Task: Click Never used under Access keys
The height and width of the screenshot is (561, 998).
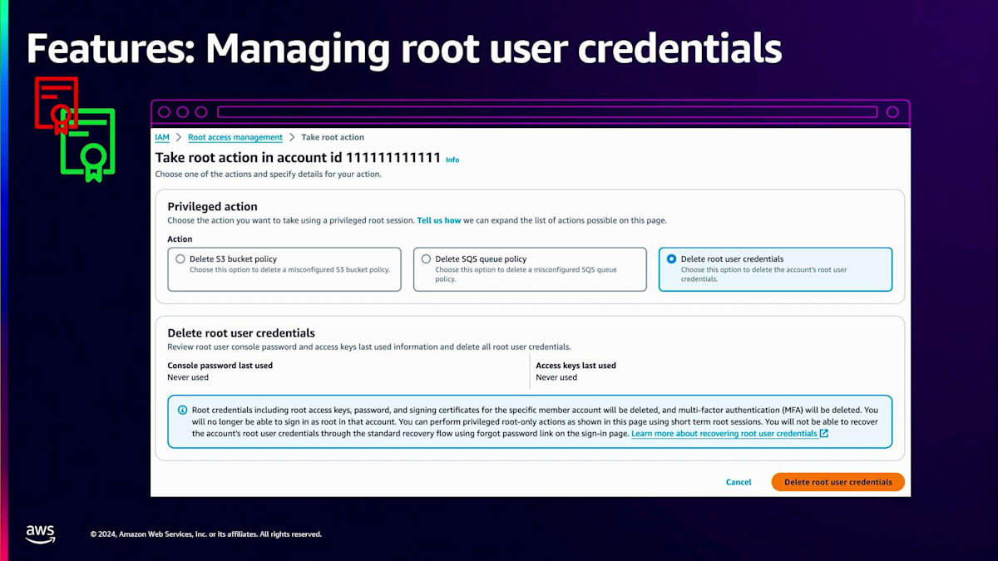Action: [x=556, y=377]
